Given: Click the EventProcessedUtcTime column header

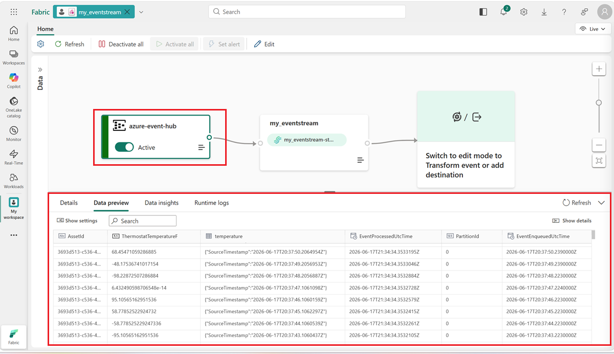Looking at the screenshot, I should [x=393, y=236].
